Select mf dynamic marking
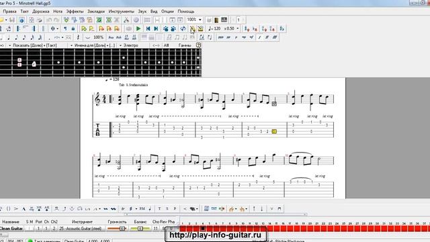The image size is (430, 242). click(251, 38)
